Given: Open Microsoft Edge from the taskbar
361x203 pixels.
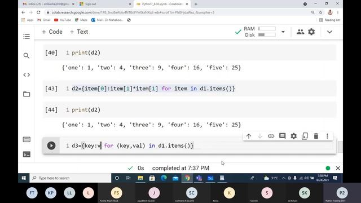Looking at the screenshot, I should [164, 178].
